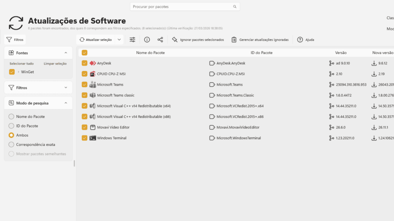Click the Microsoft Teams classic icon

(93, 95)
